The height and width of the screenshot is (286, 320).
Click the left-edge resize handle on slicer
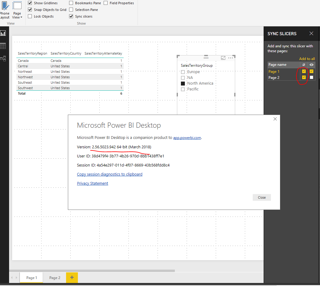pos(177,95)
